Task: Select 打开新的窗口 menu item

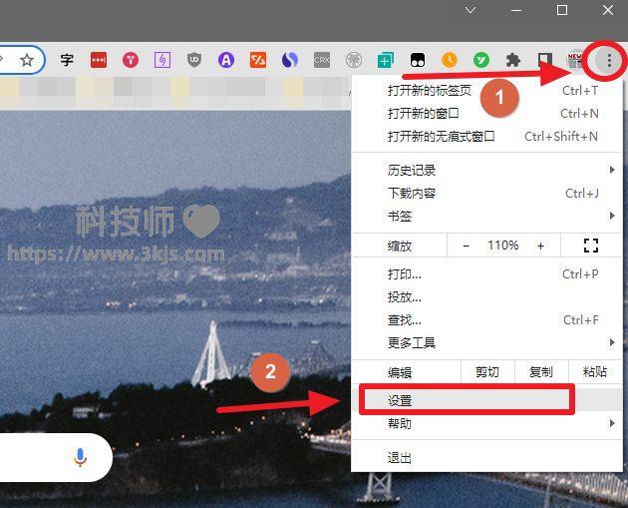Action: (x=486, y=114)
